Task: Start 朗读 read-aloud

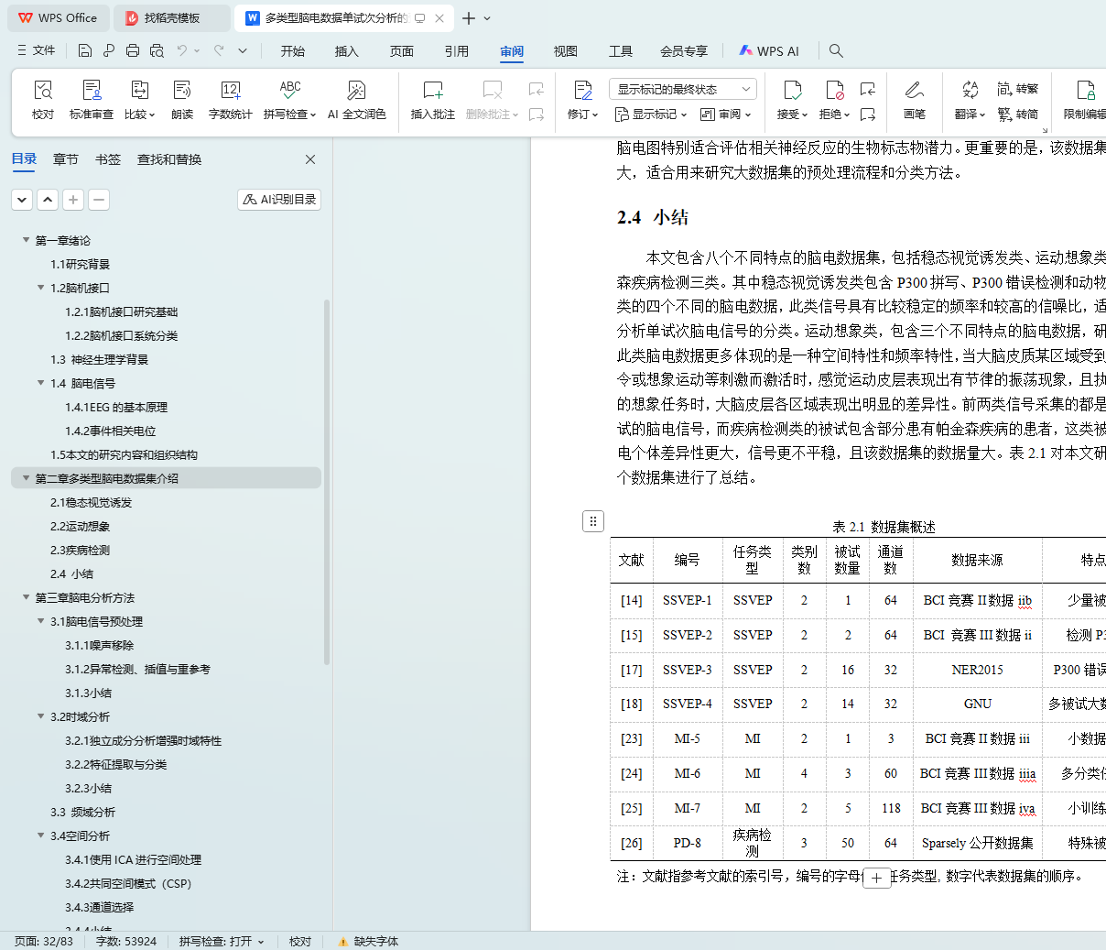Action: point(182,100)
